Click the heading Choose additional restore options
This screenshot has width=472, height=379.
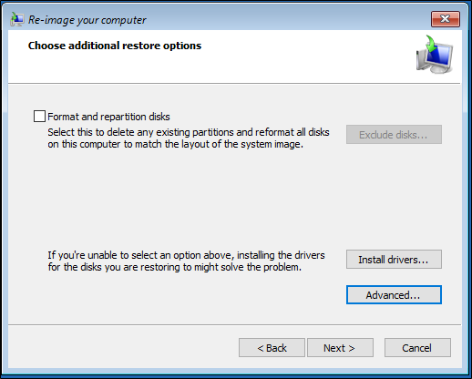pos(115,46)
